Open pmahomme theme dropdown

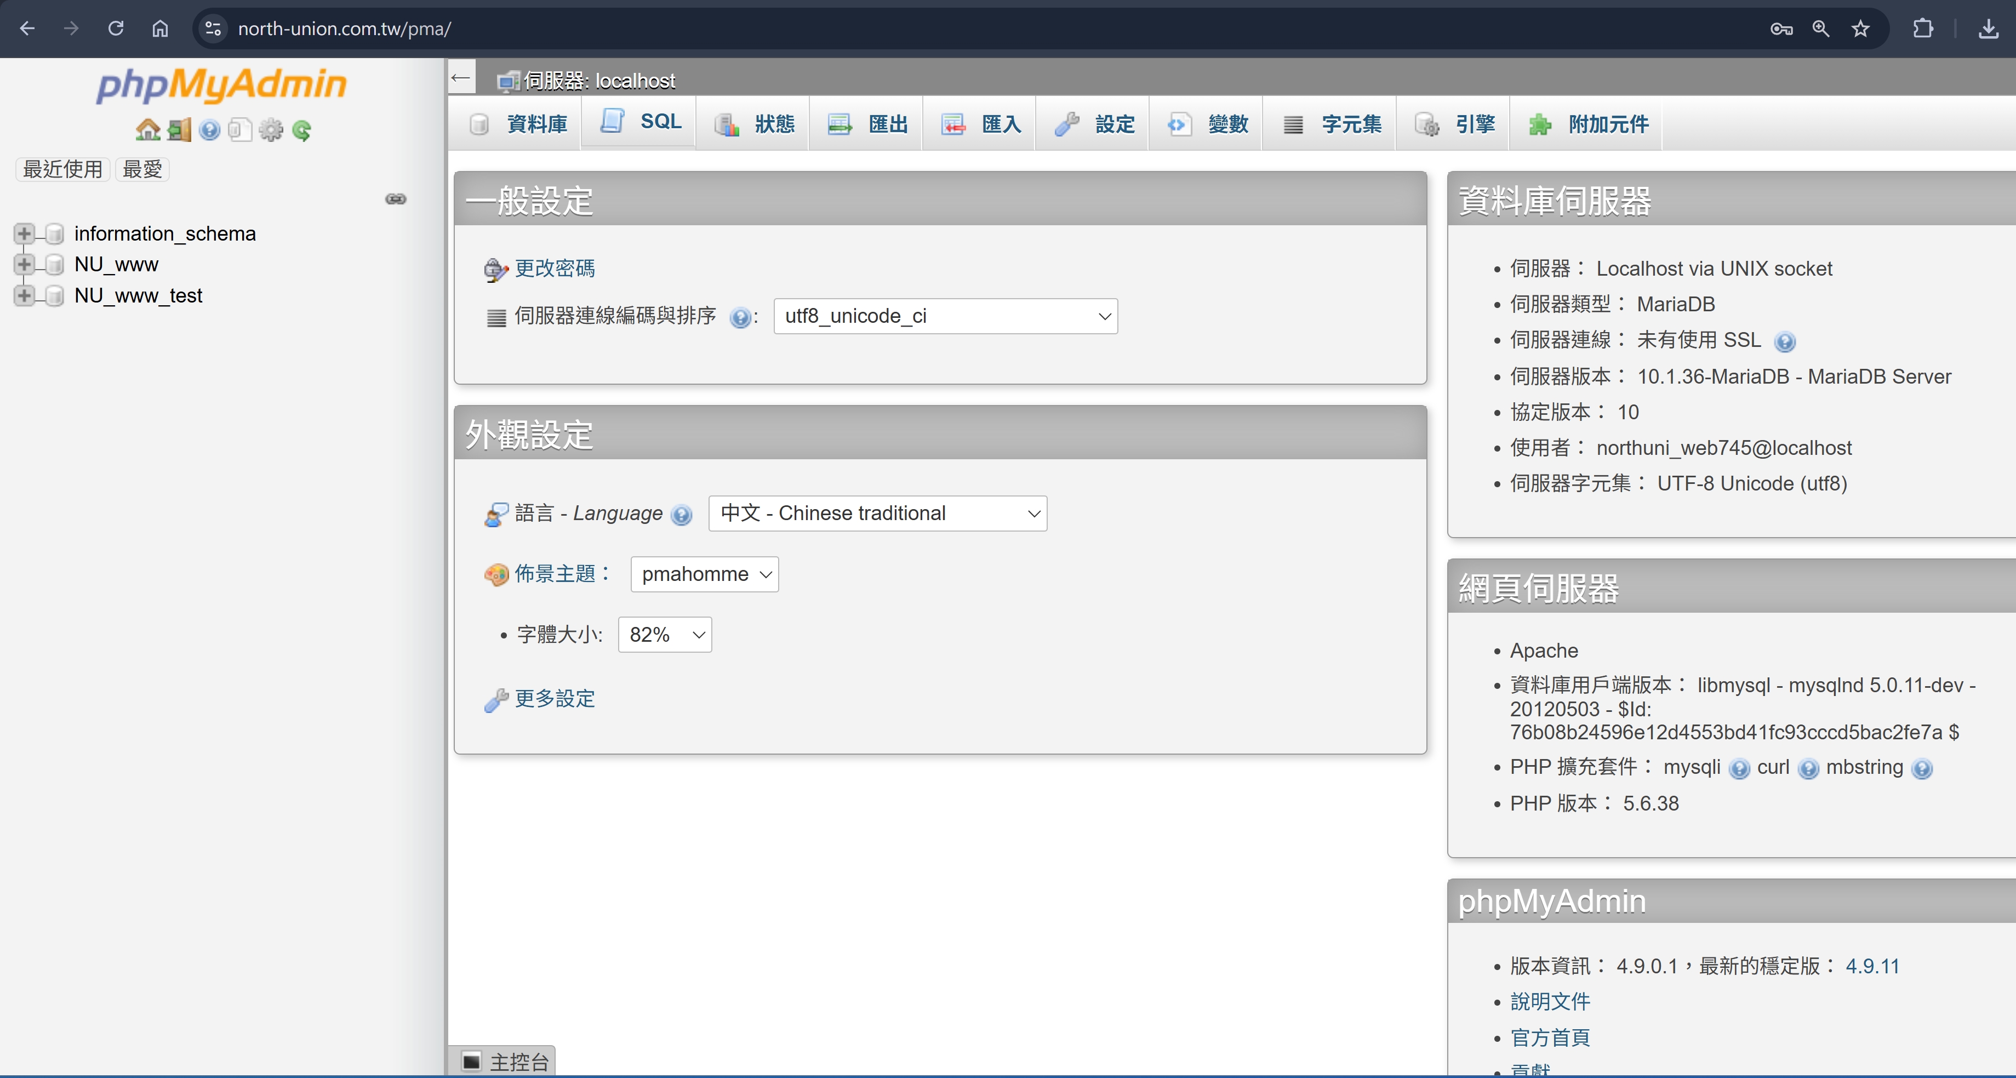click(x=704, y=574)
